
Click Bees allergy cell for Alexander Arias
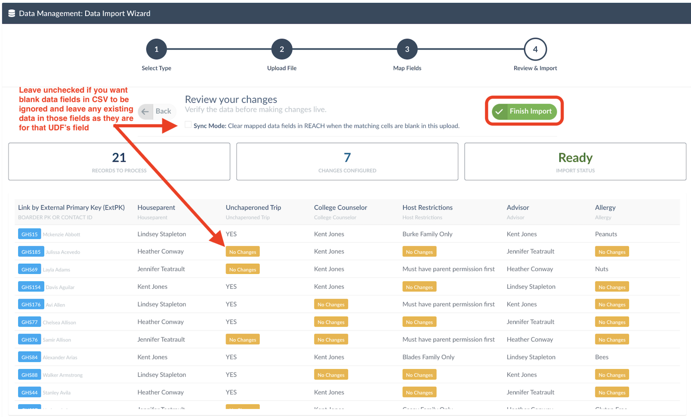pyautogui.click(x=601, y=357)
